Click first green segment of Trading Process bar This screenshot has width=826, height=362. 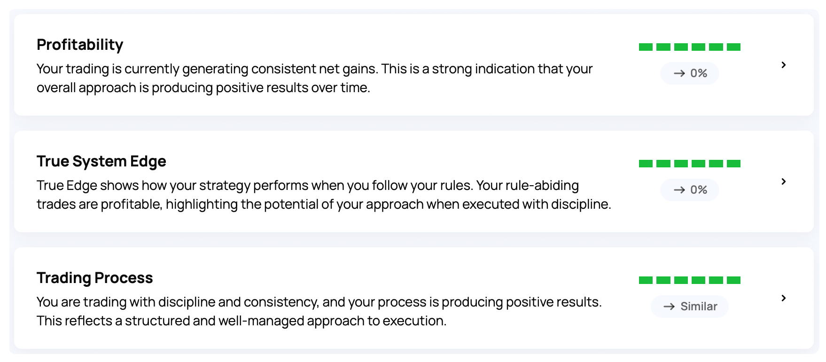[646, 280]
